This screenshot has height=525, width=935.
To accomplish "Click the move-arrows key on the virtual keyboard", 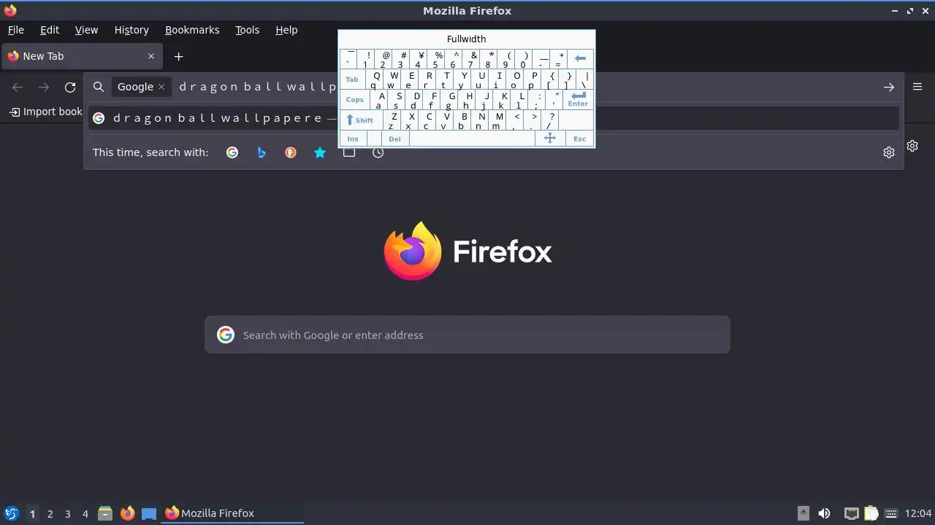I will pos(550,139).
